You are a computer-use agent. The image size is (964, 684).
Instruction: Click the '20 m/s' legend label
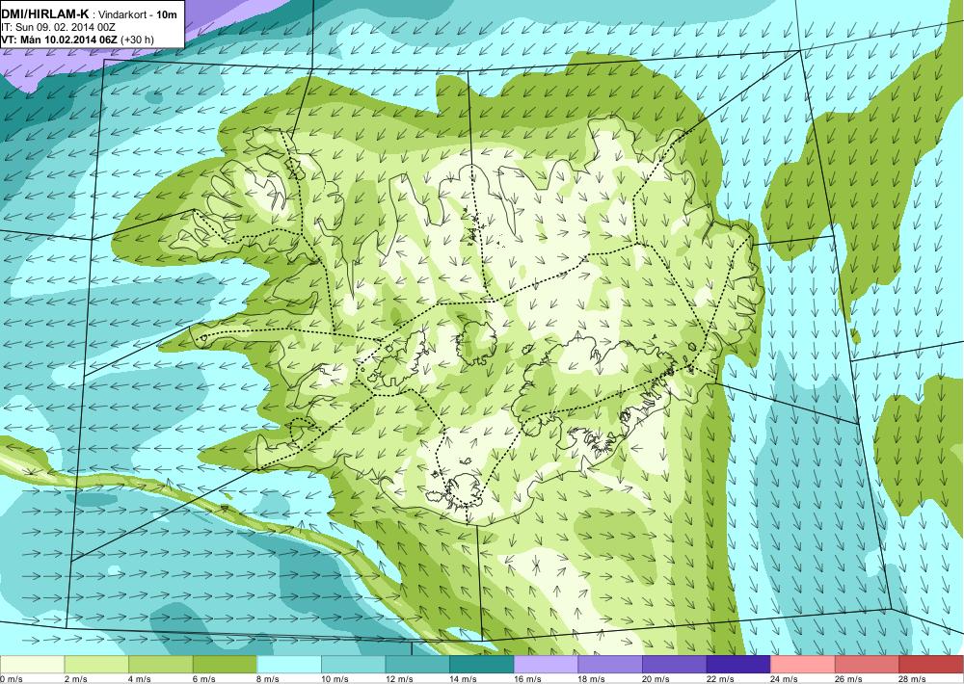click(656, 679)
